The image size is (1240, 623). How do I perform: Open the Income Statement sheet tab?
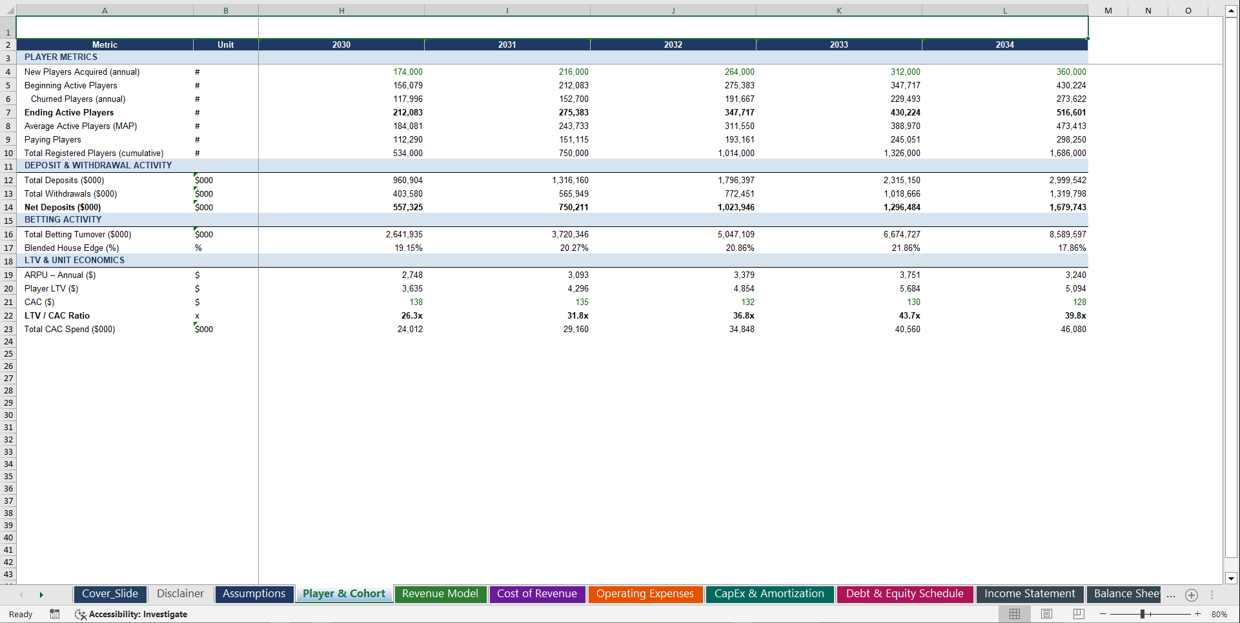[x=1030, y=594]
